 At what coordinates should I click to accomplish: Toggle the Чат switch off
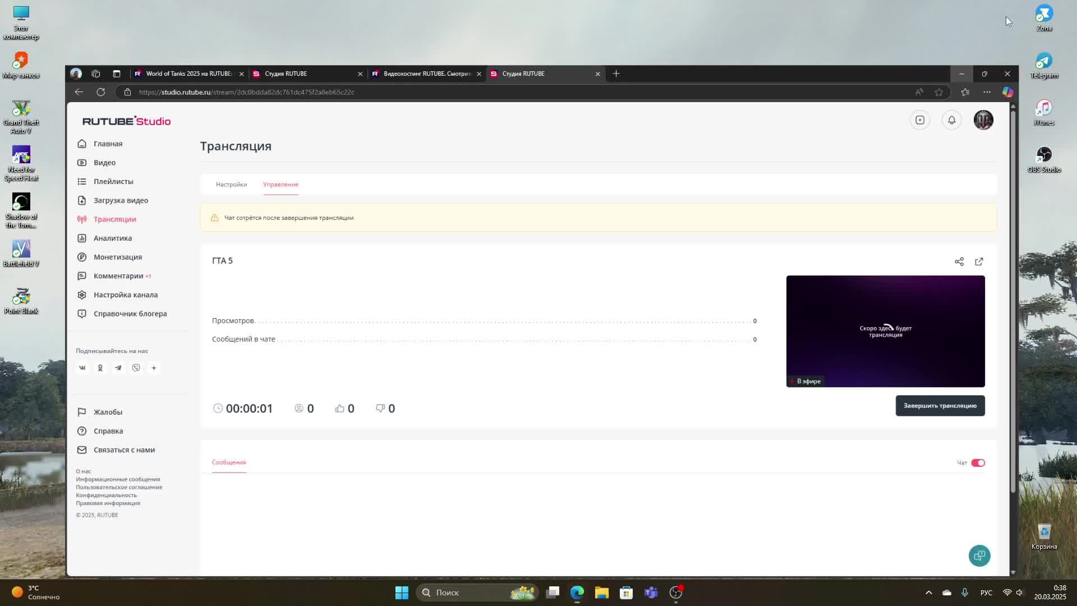[978, 463]
